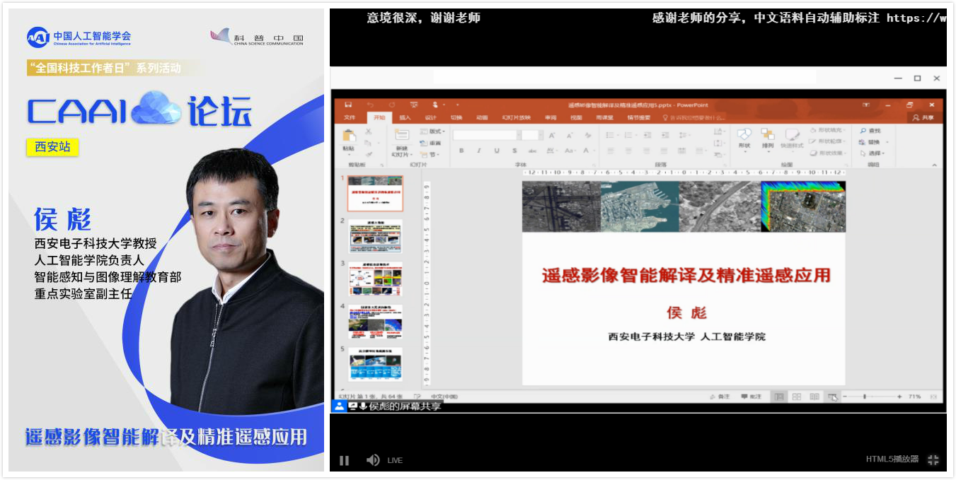956x480 pixels.
Task: Pause the live video stream
Action: 344,460
